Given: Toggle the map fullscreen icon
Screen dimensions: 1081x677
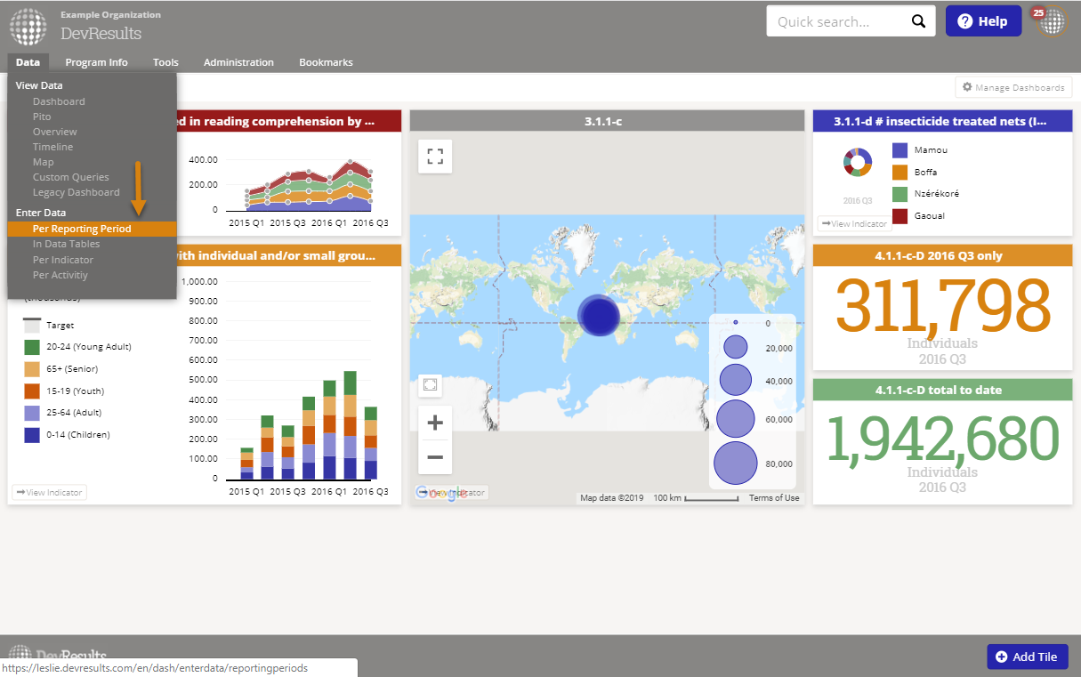Looking at the screenshot, I should (435, 157).
